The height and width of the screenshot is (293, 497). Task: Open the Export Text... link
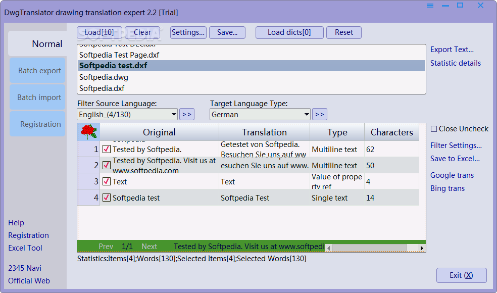[452, 50]
